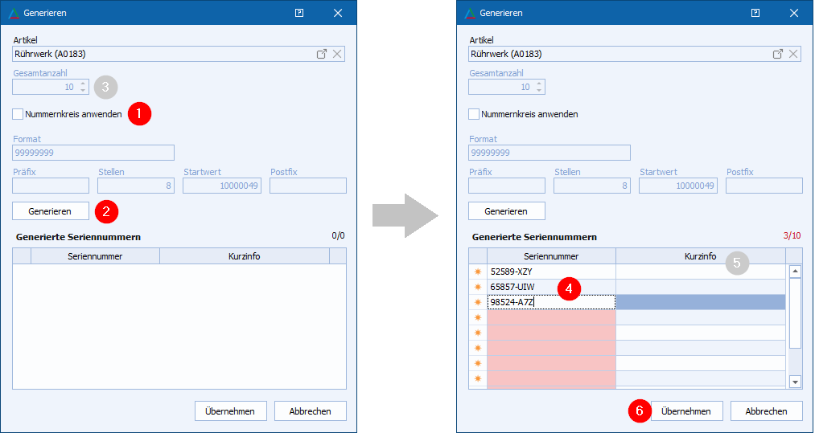Cancel left dialog with Abbrechen button
Screen dimensions: 815x433
tap(310, 411)
